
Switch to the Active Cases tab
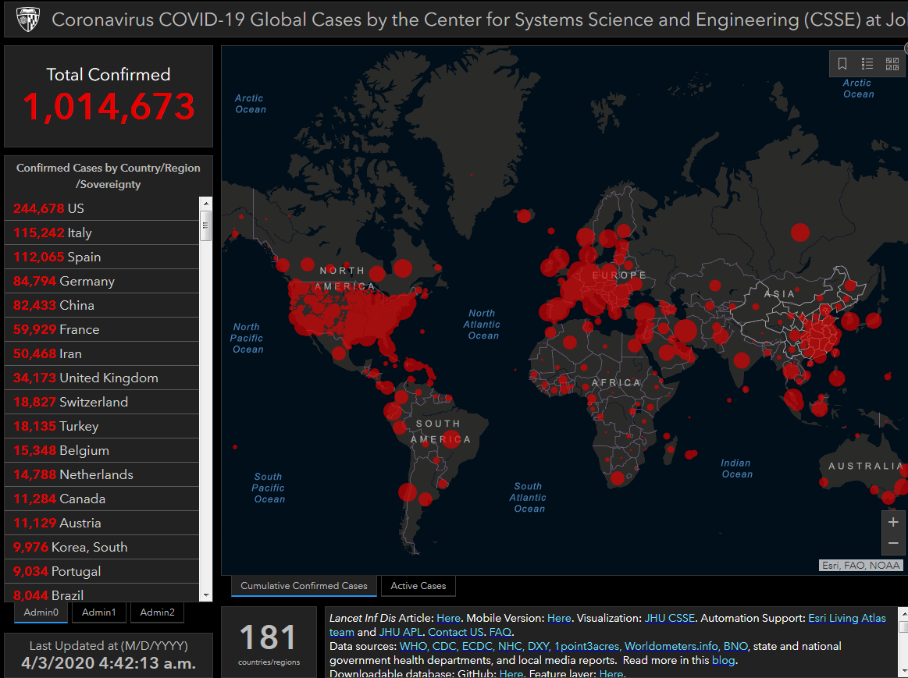418,586
